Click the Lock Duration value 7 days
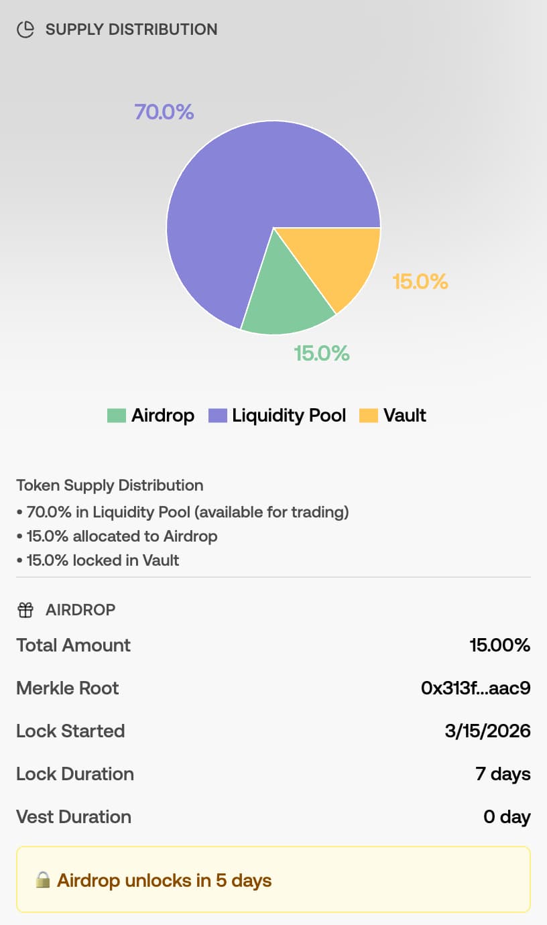Screen dimensions: 547x925 click(x=503, y=774)
